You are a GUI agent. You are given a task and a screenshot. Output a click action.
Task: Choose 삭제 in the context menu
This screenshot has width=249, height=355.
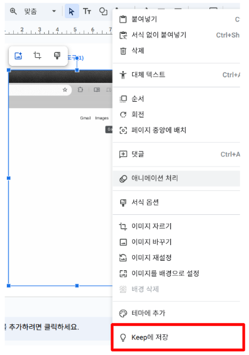[176, 51]
